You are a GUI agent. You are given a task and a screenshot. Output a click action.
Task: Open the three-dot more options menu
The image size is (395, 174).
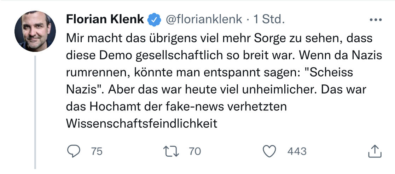point(375,20)
